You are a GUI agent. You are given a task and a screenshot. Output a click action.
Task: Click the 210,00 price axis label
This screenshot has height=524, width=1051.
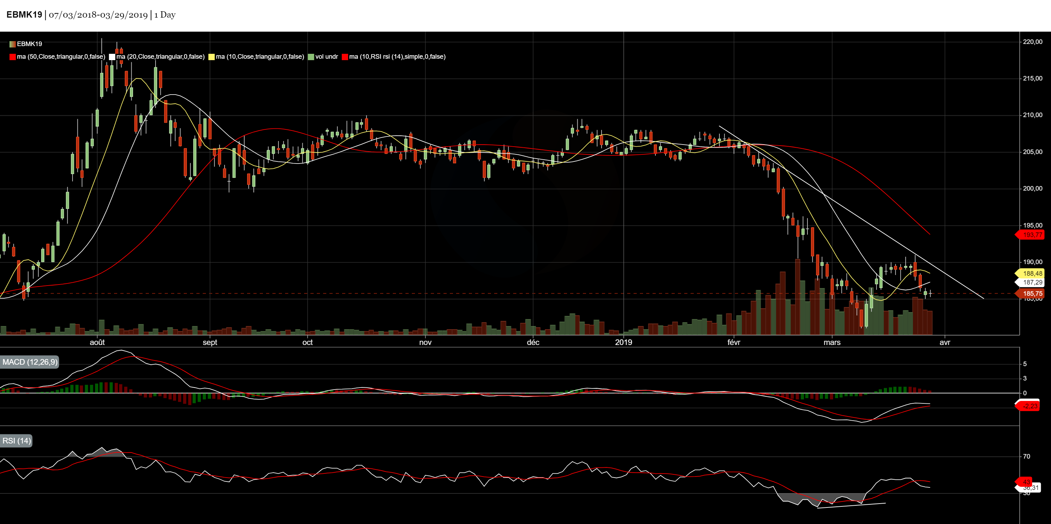tap(1033, 115)
